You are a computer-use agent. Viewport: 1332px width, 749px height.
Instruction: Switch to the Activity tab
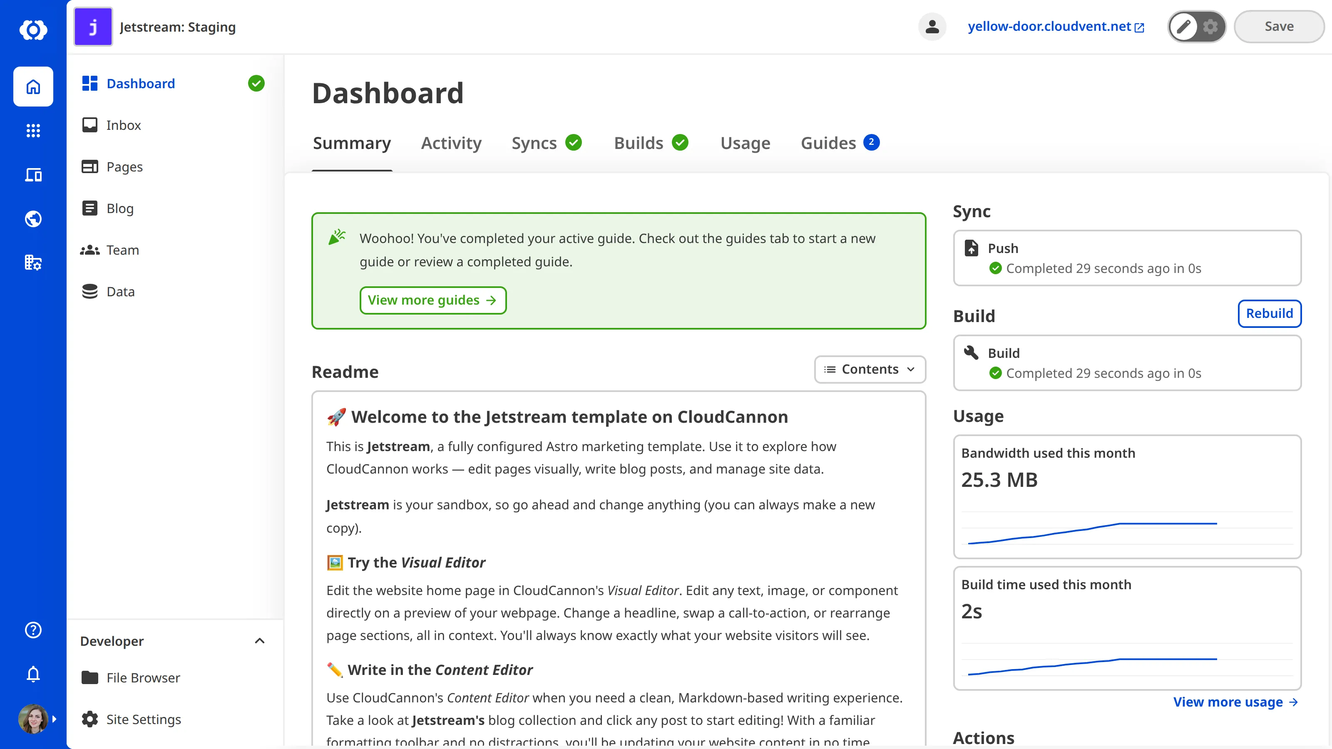[x=451, y=143]
